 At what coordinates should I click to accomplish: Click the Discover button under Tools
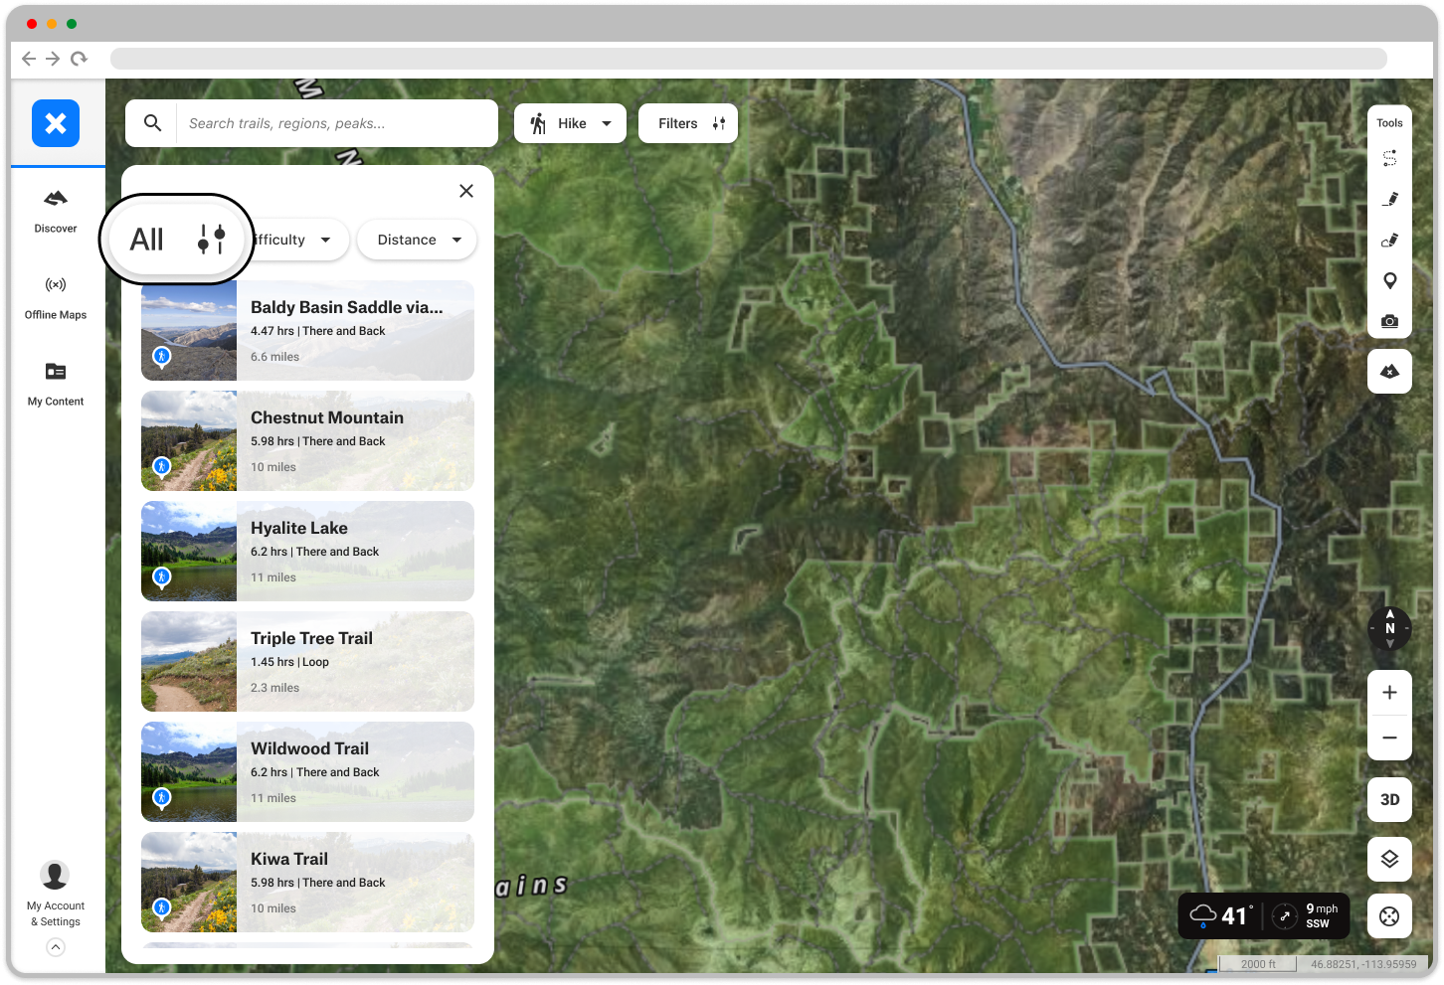[x=1389, y=371]
